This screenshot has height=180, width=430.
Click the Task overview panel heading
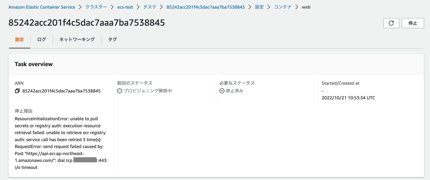click(x=34, y=64)
